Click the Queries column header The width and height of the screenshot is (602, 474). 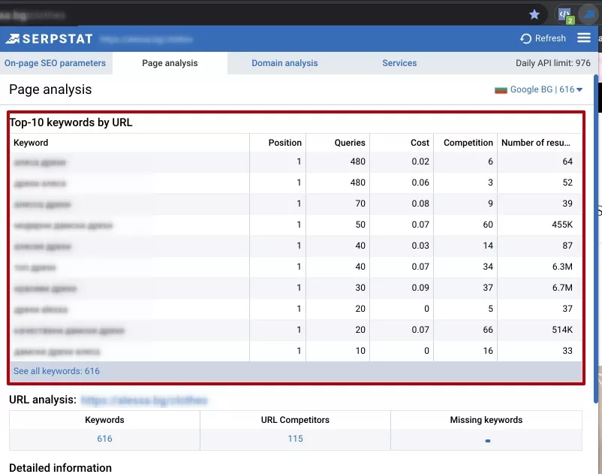350,143
